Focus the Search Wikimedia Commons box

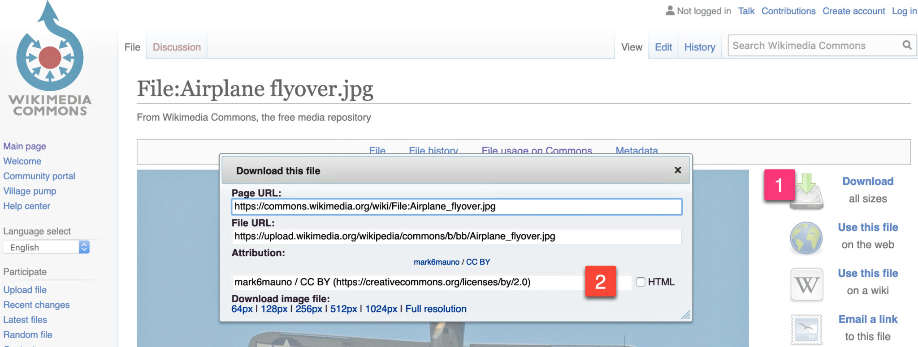tap(814, 46)
